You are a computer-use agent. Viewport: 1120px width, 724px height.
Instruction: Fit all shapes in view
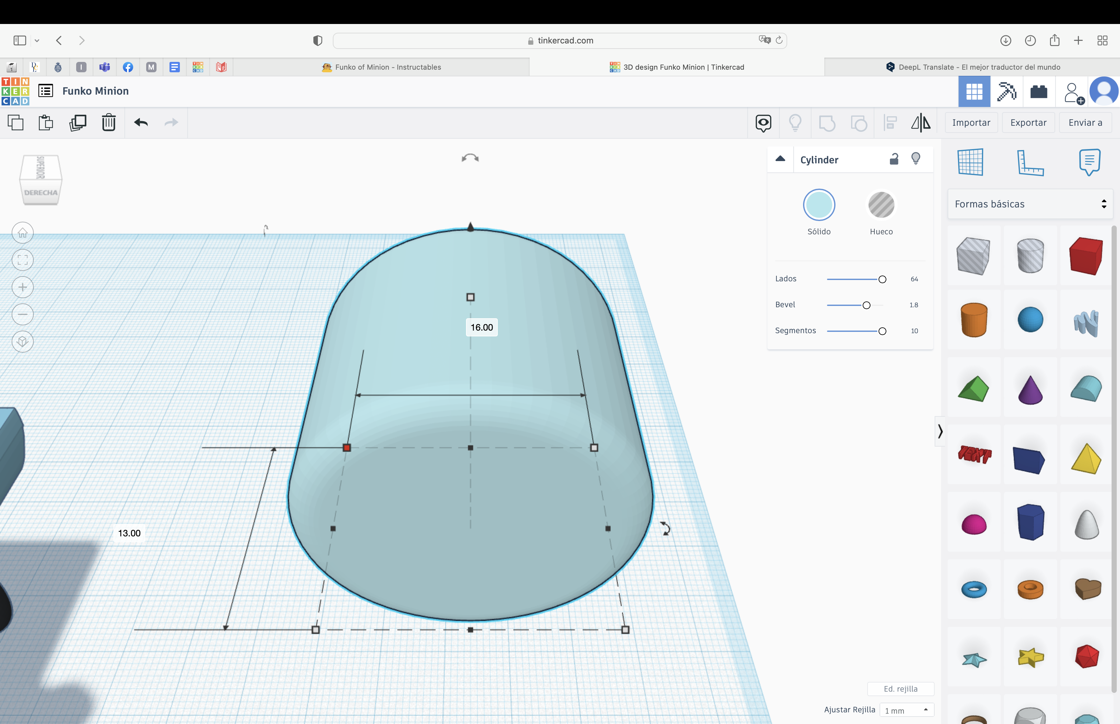[23, 260]
